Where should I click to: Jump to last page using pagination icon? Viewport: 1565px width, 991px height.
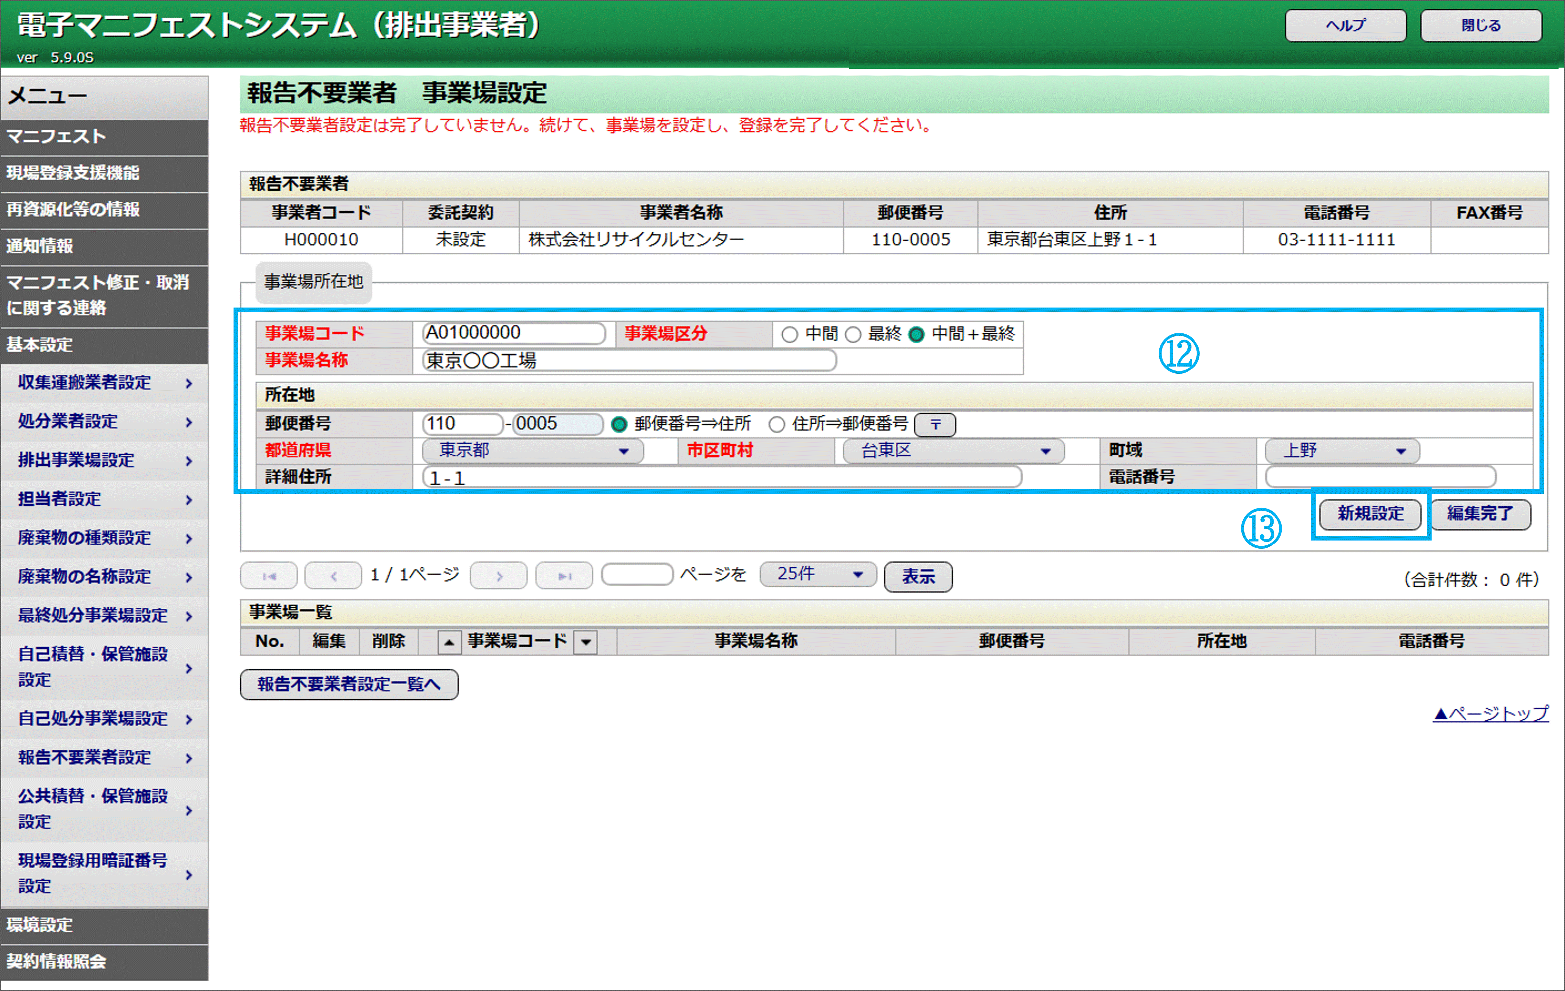click(x=563, y=576)
